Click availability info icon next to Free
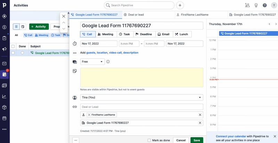The width and height of the screenshot is (278, 143). 108,61
